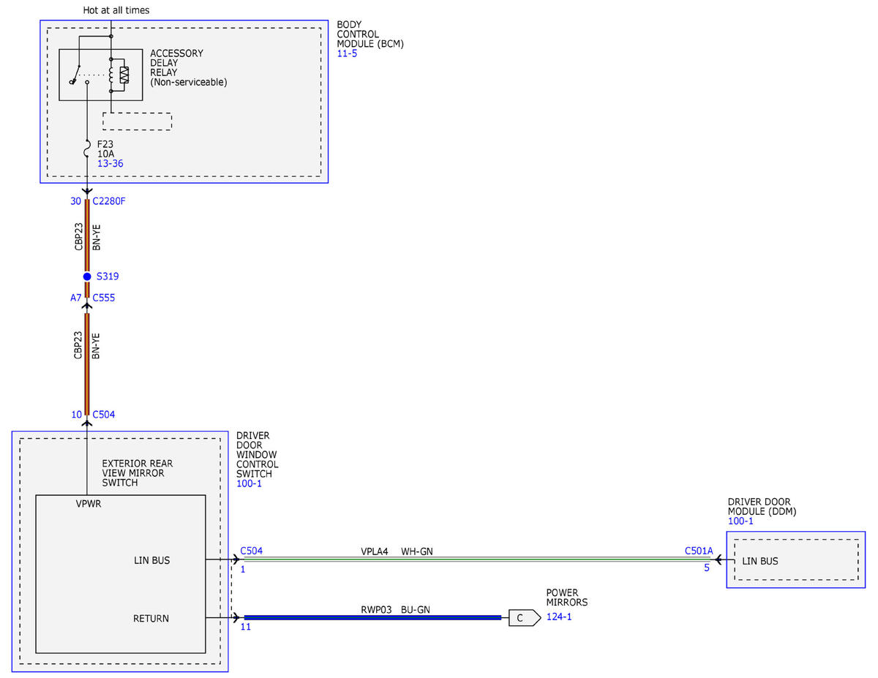Select "EXTERIOR REAR VIEW MIRROR SWITCH" text
Viewport: 878px width, 678px height.
pos(138,473)
